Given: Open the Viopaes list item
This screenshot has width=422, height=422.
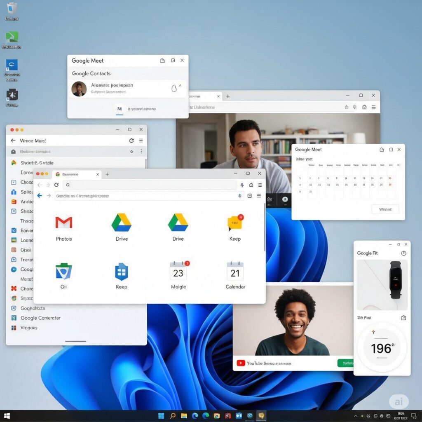Looking at the screenshot, I should click(x=29, y=328).
